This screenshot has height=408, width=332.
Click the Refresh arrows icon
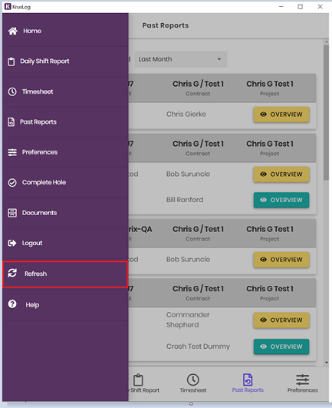coord(12,273)
